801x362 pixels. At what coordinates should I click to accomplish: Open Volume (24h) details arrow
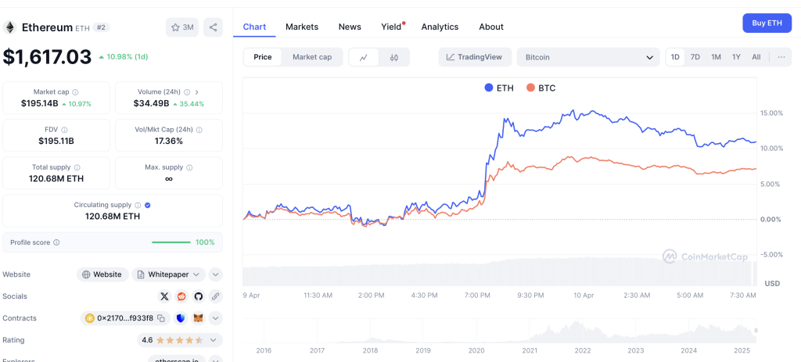196,92
